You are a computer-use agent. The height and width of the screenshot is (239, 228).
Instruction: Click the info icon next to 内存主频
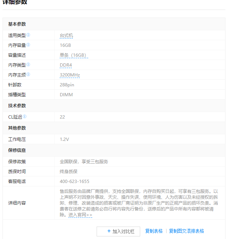(x=28, y=75)
